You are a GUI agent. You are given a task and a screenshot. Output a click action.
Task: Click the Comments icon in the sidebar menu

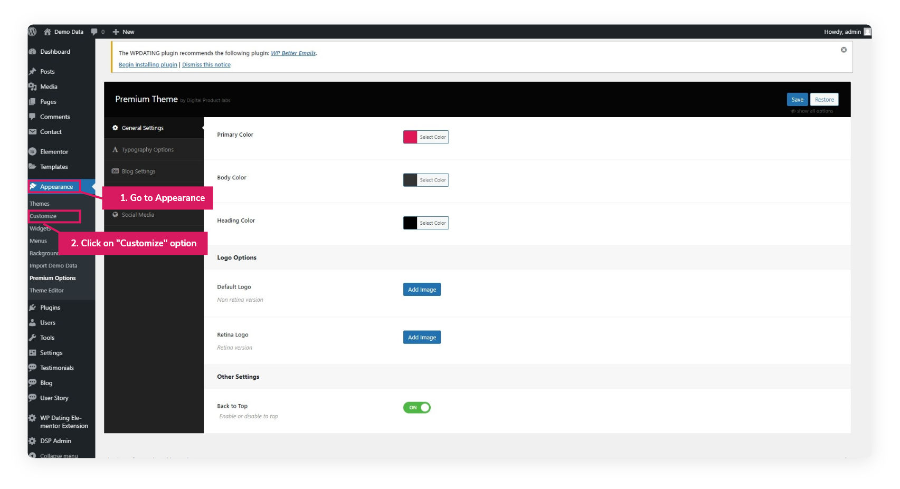pos(33,117)
